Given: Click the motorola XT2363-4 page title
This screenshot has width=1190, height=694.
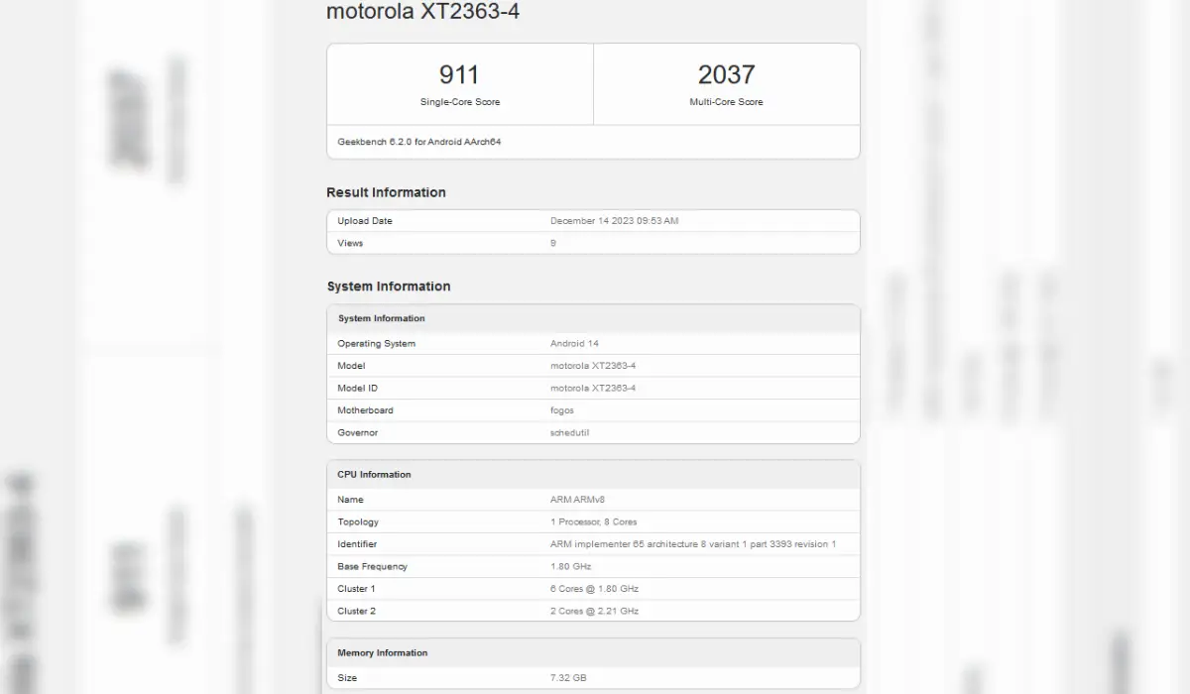Looking at the screenshot, I should (422, 12).
